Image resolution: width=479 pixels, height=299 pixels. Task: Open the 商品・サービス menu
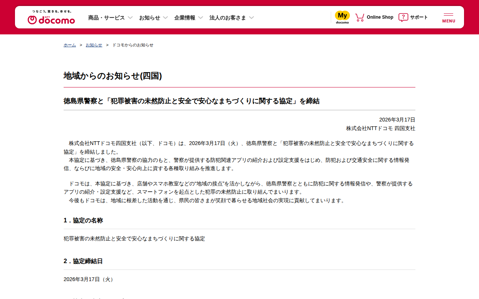tap(106, 18)
